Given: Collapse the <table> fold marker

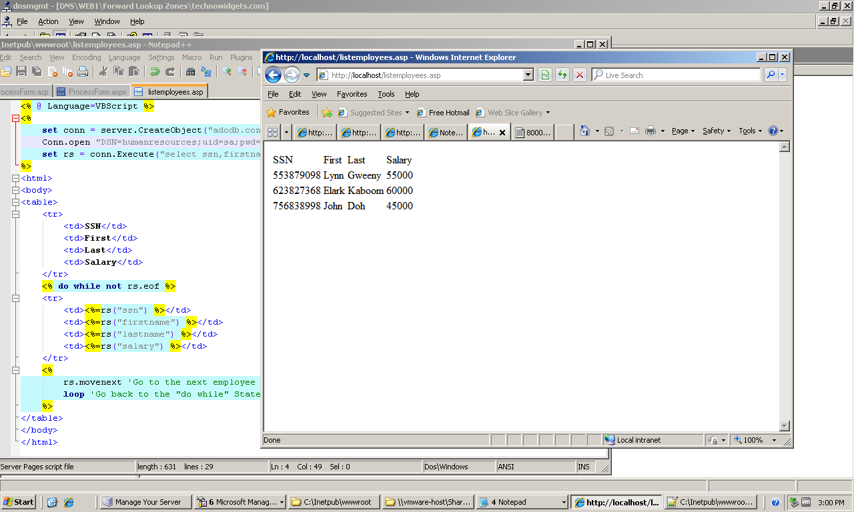Looking at the screenshot, I should (x=15, y=202).
